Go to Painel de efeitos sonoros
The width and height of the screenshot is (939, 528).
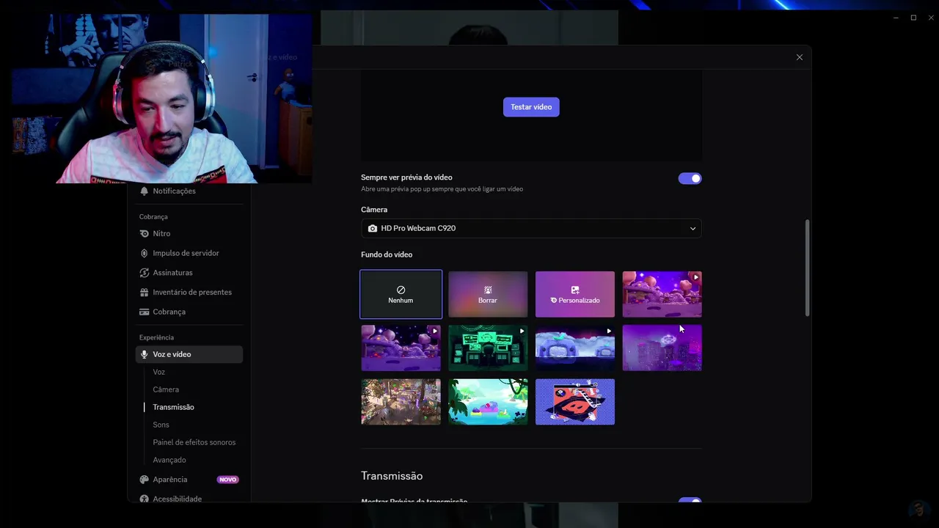[x=194, y=442]
